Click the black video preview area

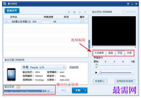coord(114,31)
